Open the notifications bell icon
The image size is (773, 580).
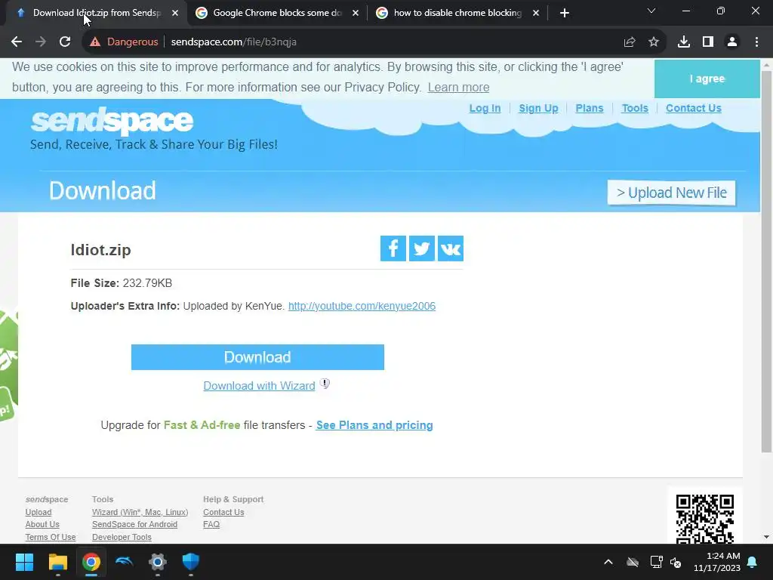[x=753, y=562]
